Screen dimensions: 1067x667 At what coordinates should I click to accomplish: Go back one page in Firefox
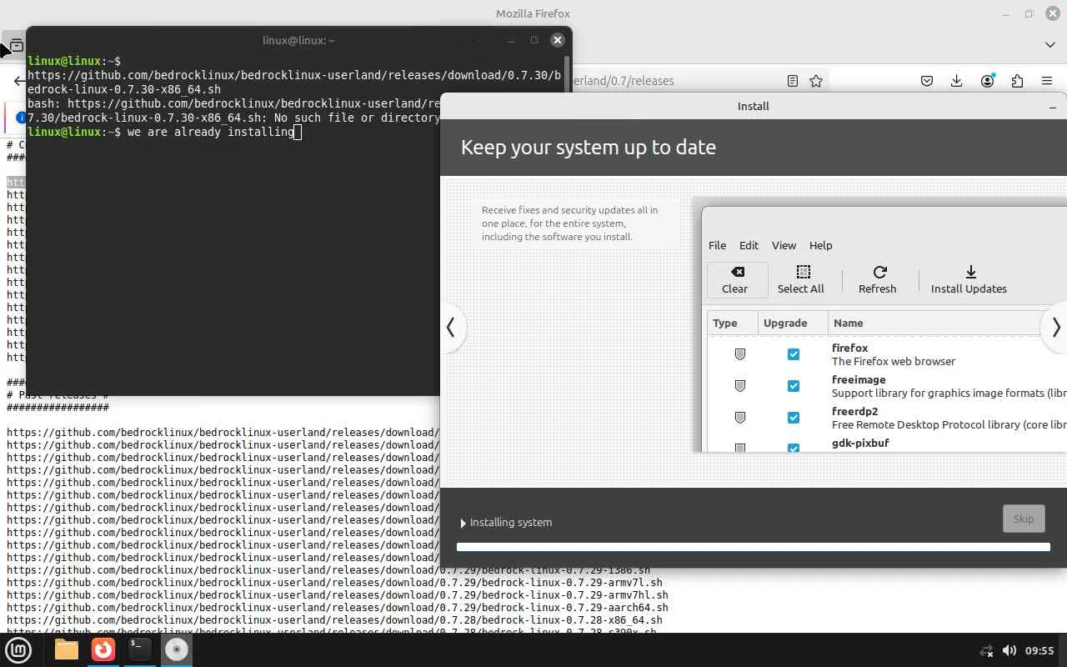(19, 81)
